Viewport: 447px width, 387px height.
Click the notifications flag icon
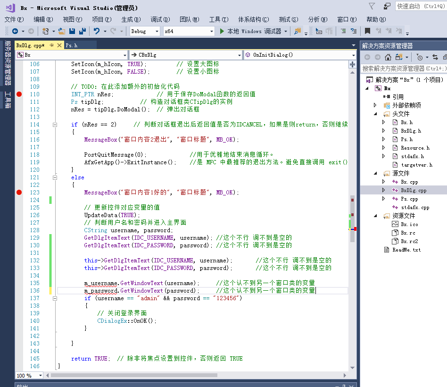coord(372,6)
